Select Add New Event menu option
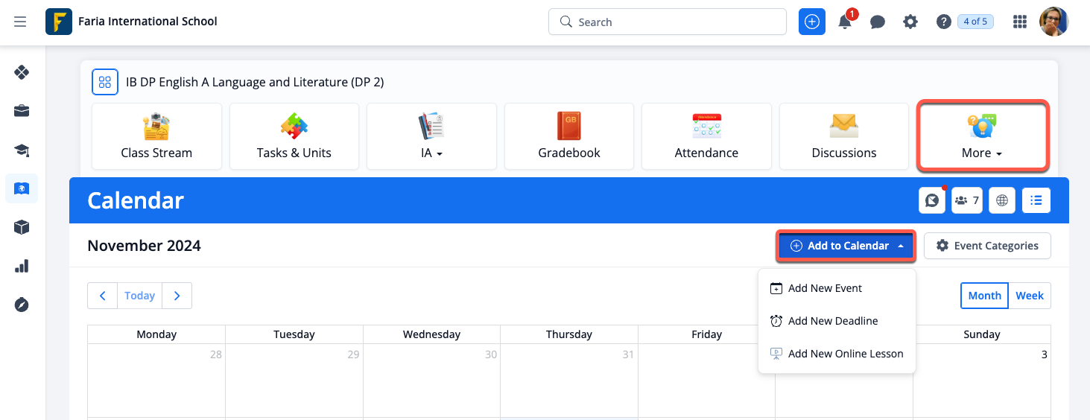This screenshot has width=1090, height=420. [825, 288]
